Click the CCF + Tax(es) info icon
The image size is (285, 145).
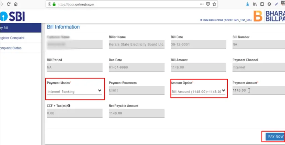69,106
